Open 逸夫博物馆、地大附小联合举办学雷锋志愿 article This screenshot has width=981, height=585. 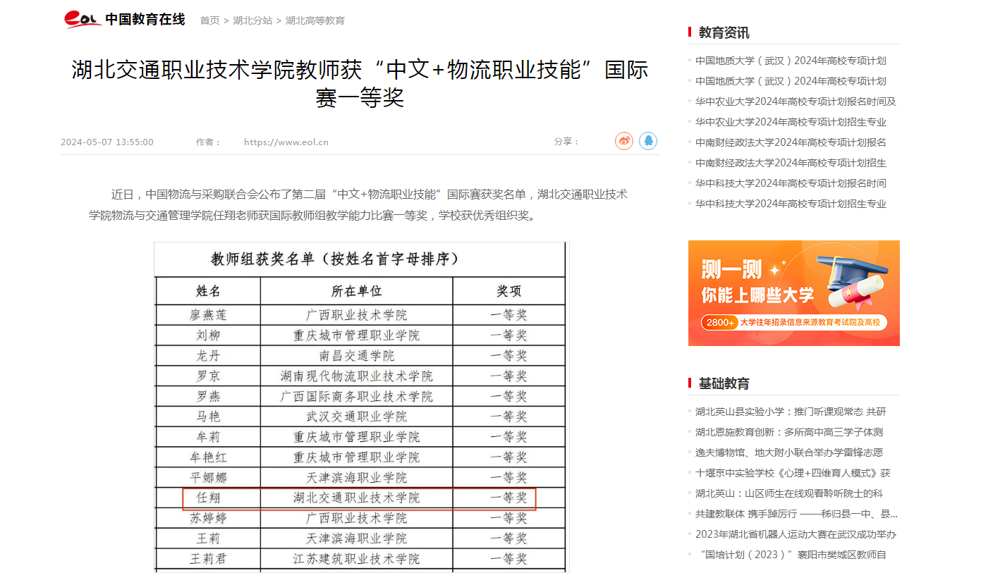pos(789,452)
